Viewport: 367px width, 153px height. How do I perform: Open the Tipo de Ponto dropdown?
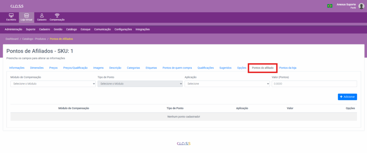[140, 83]
